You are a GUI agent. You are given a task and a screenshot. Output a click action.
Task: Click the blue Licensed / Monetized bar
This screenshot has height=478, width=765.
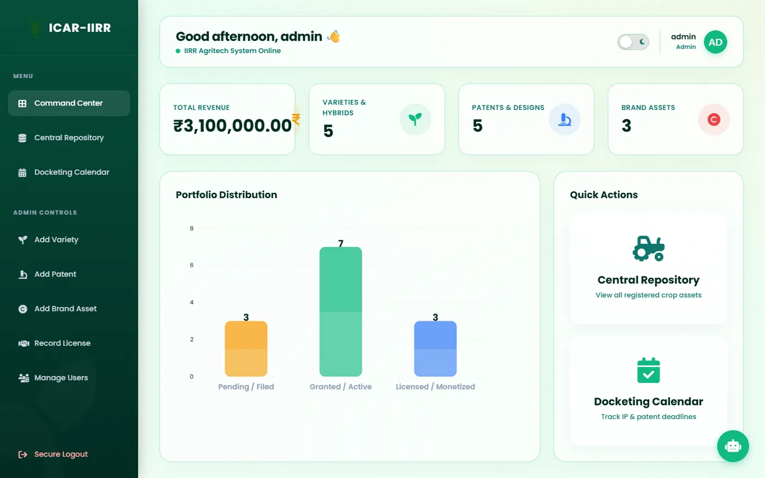coord(436,349)
